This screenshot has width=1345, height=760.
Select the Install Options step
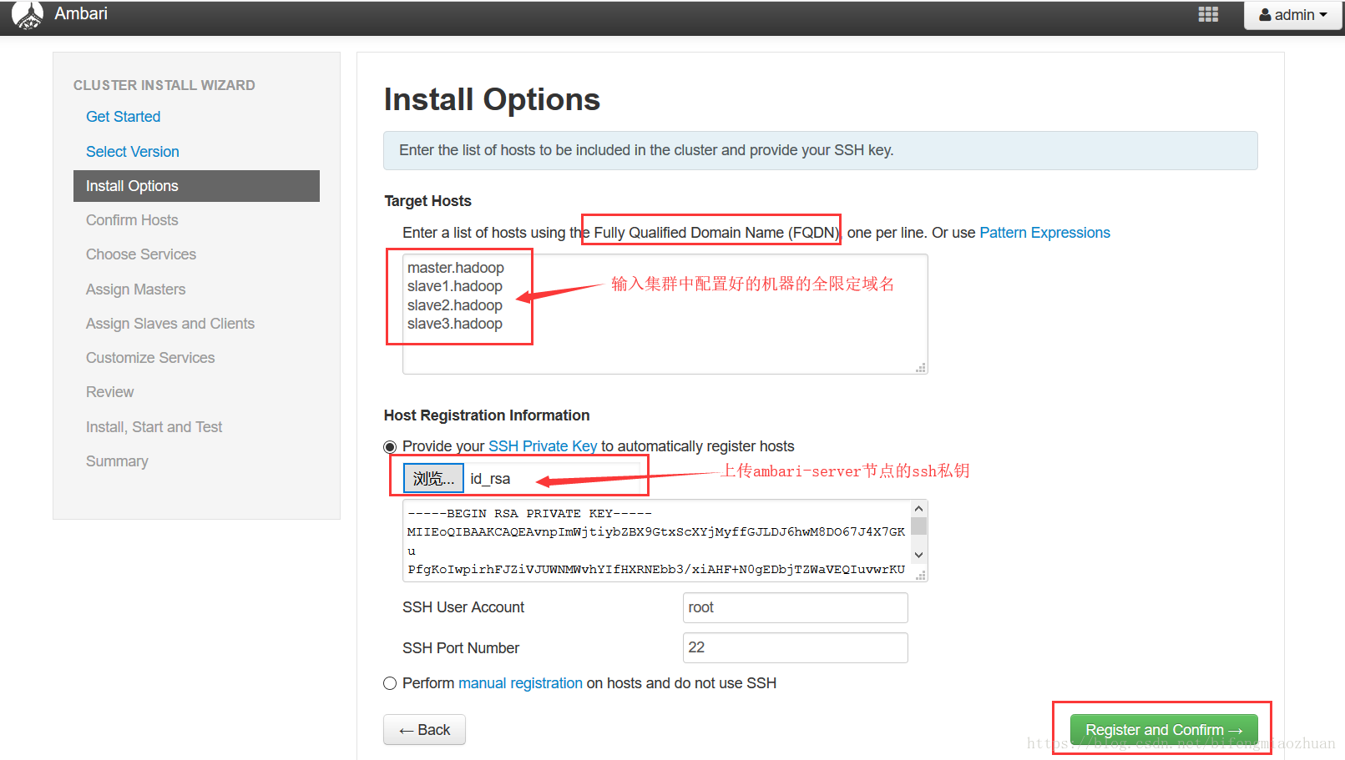click(x=196, y=186)
